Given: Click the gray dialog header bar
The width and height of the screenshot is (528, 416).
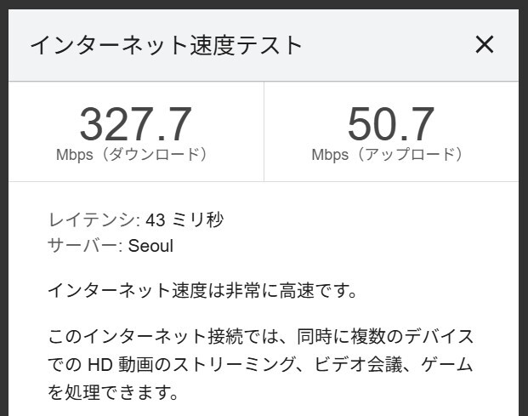Looking at the screenshot, I should tap(264, 45).
